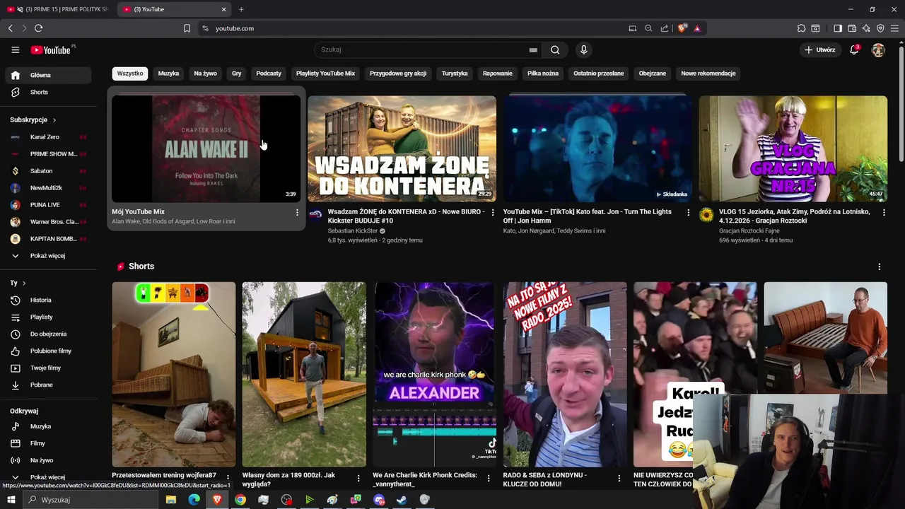
Task: Open Do obejrzenia watch later list
Action: [x=48, y=334]
